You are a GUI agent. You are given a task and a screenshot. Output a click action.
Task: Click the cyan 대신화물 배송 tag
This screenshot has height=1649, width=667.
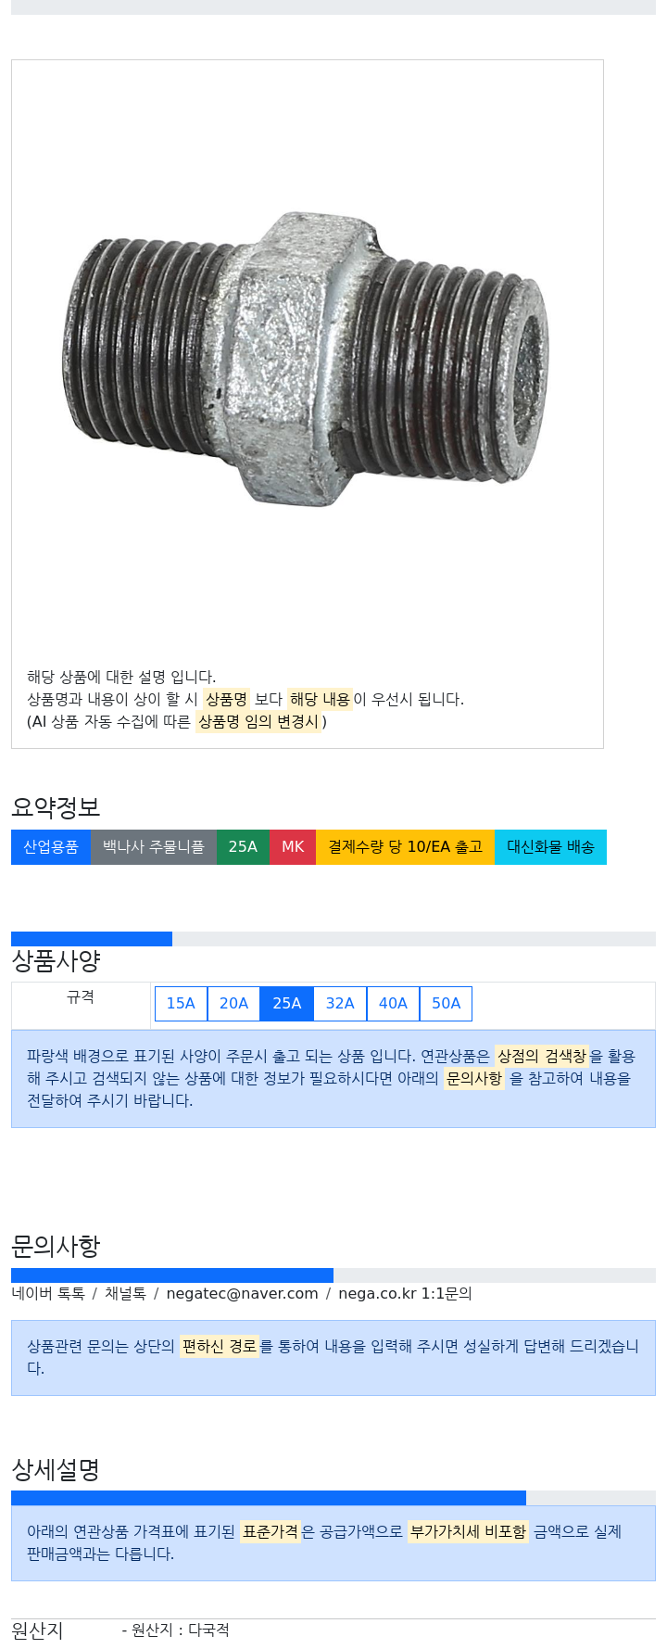click(x=550, y=847)
